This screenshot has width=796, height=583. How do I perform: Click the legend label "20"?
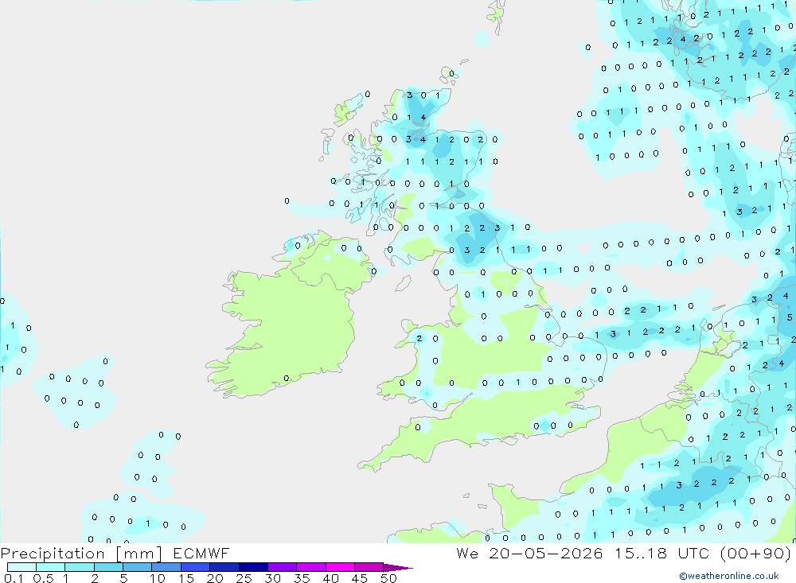click(x=215, y=578)
